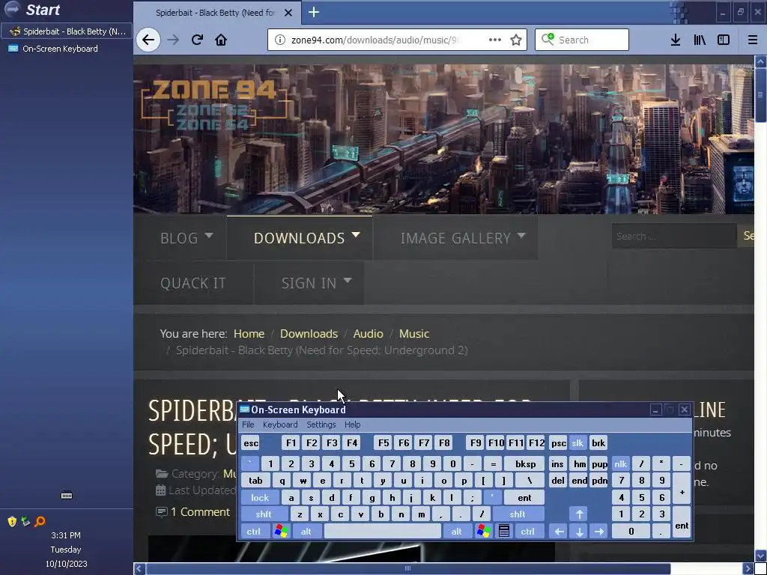
Task: Click the F5 key on keyboard
Action: click(383, 443)
